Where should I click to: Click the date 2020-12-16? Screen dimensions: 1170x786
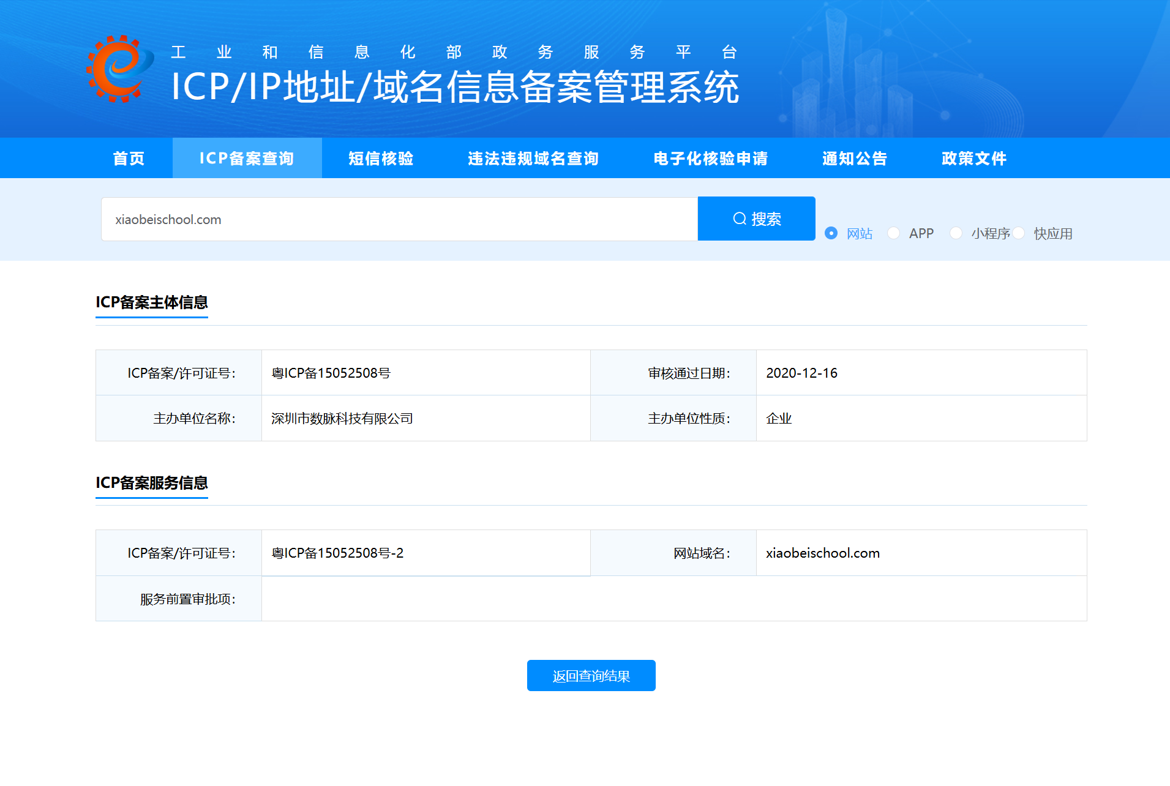tap(801, 373)
